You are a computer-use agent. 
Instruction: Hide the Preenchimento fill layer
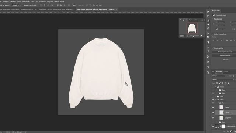213,126
